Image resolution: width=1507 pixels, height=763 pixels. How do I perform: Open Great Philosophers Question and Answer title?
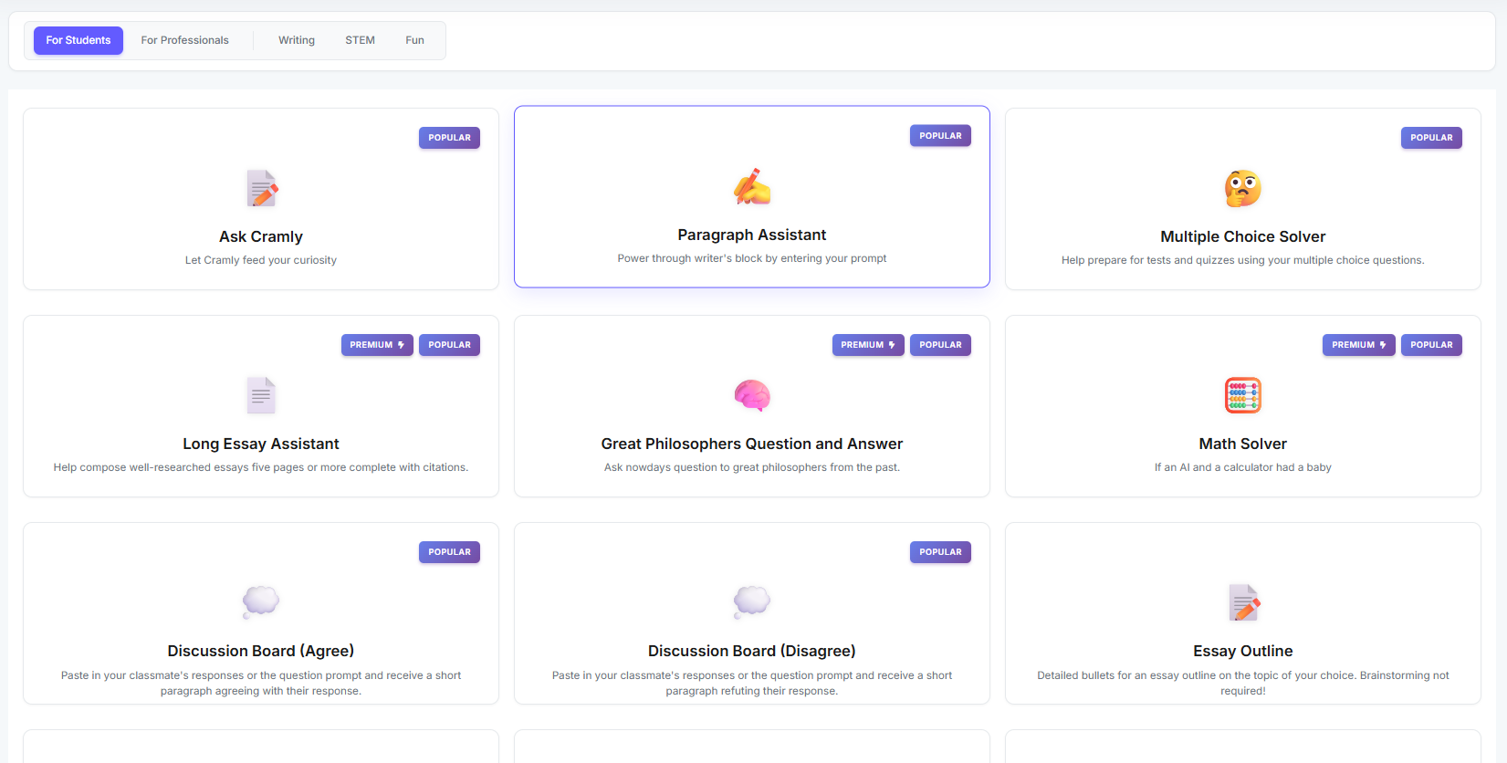(752, 444)
